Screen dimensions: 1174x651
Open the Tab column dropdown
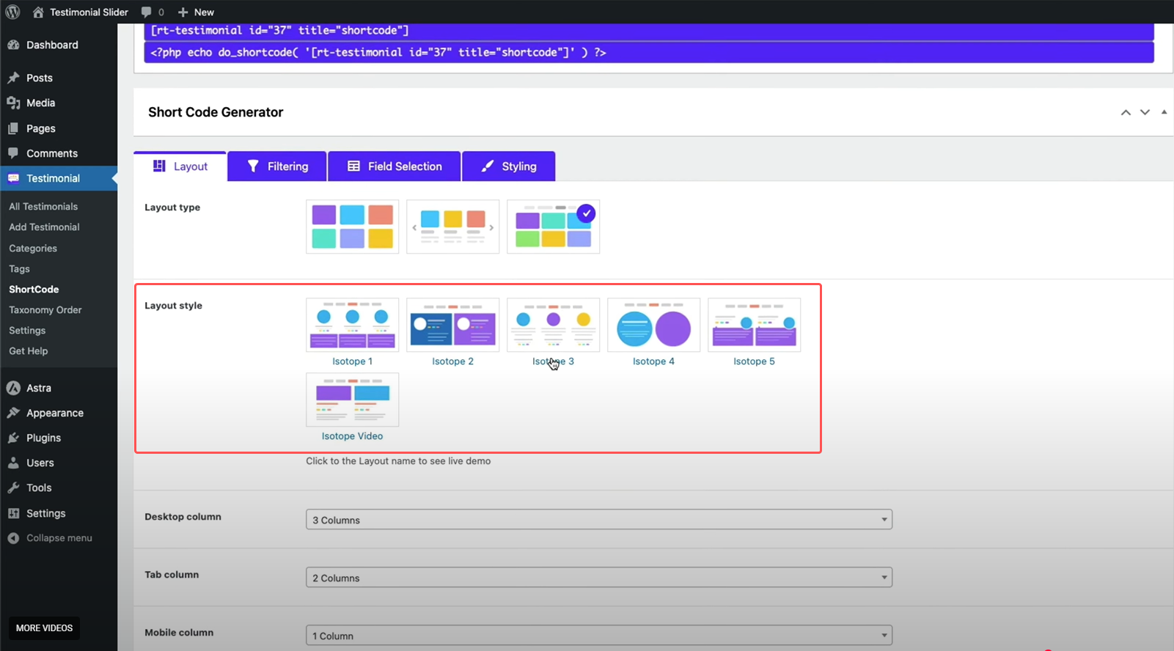point(598,578)
